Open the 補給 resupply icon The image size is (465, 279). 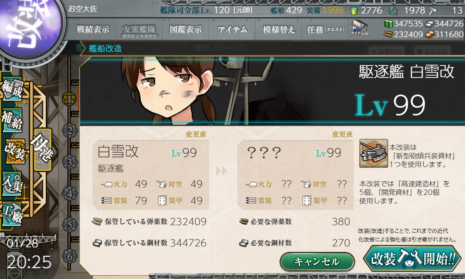click(12, 121)
